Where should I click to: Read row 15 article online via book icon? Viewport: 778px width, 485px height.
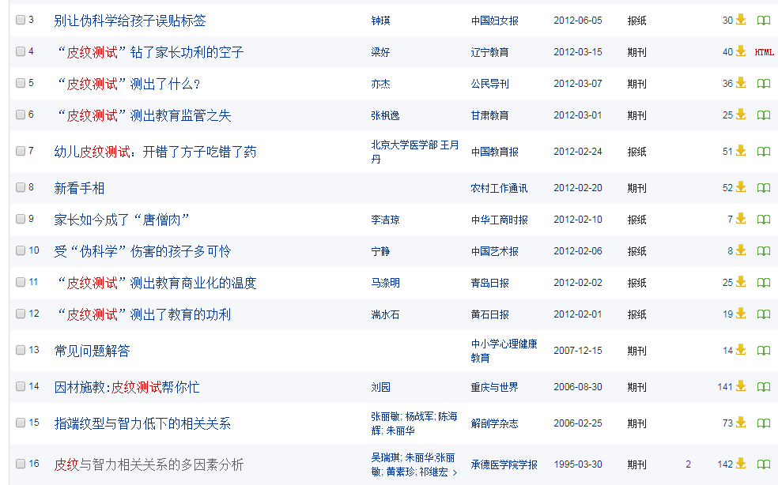(764, 423)
